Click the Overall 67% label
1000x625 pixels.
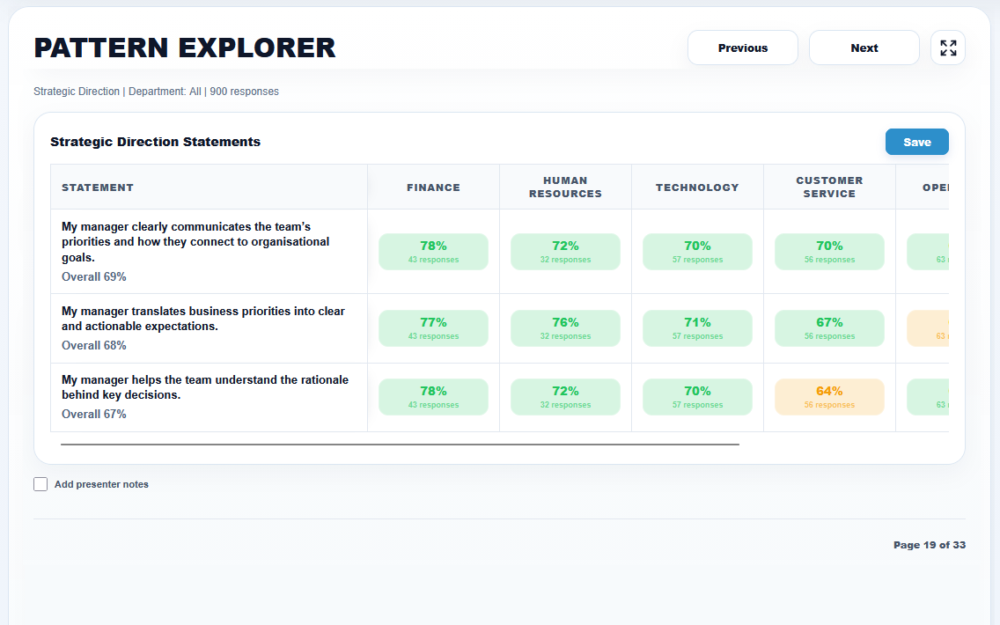(x=93, y=414)
